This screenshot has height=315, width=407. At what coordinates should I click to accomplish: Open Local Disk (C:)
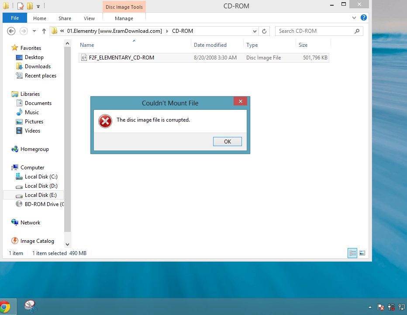coord(41,176)
